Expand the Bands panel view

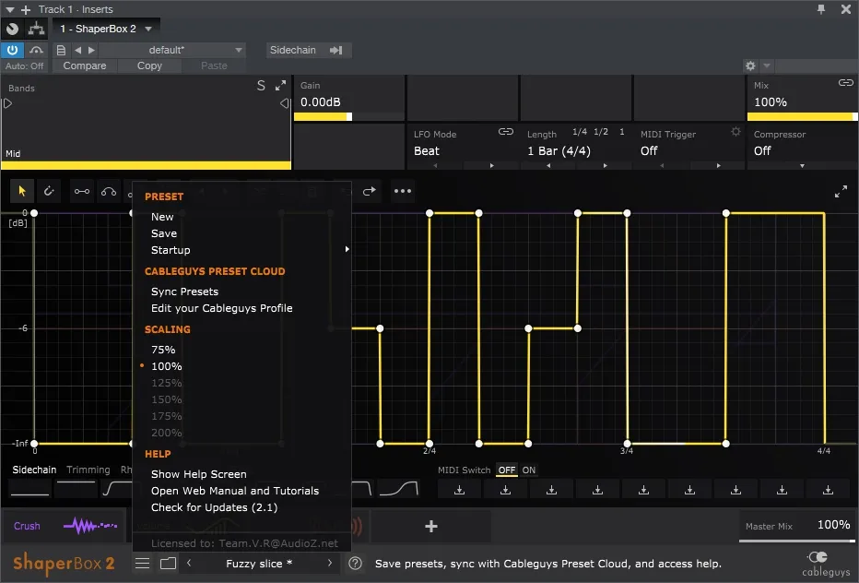pos(280,86)
